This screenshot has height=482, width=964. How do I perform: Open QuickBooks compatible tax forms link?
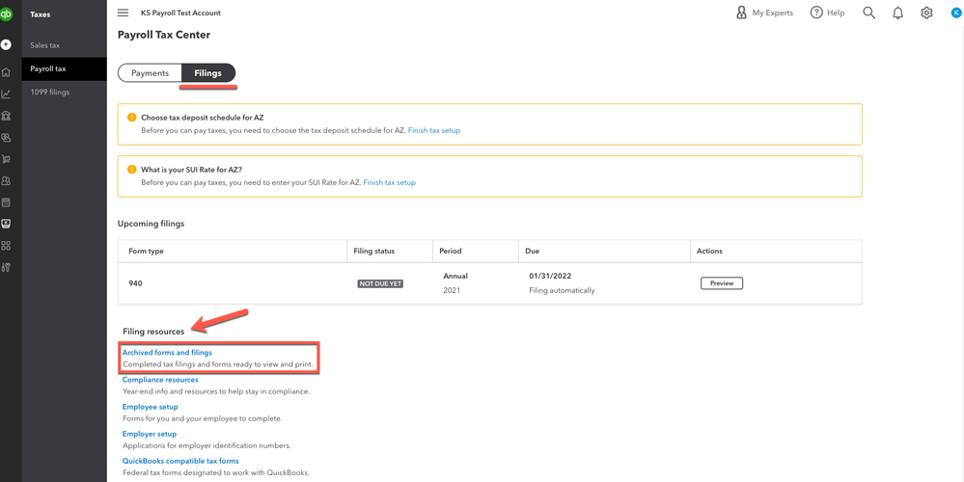point(180,461)
